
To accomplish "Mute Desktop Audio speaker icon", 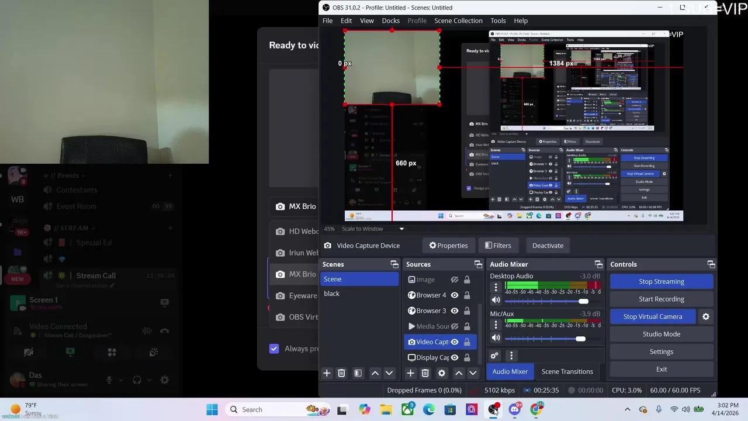I will pos(496,300).
